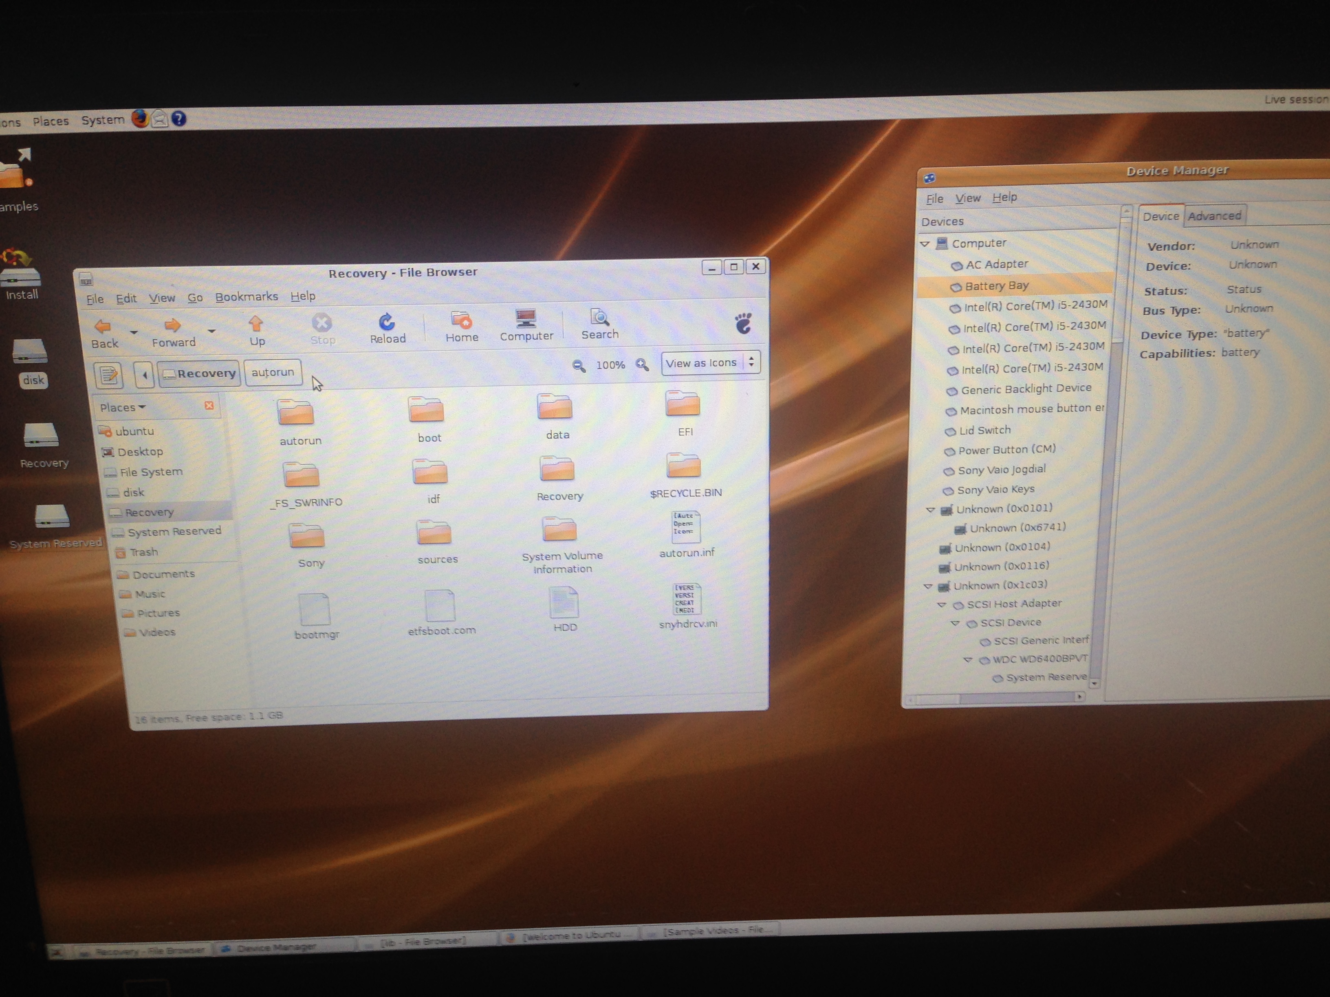Click the path bar left scroll arrow
Image resolution: width=1330 pixels, height=997 pixels.
pos(144,375)
